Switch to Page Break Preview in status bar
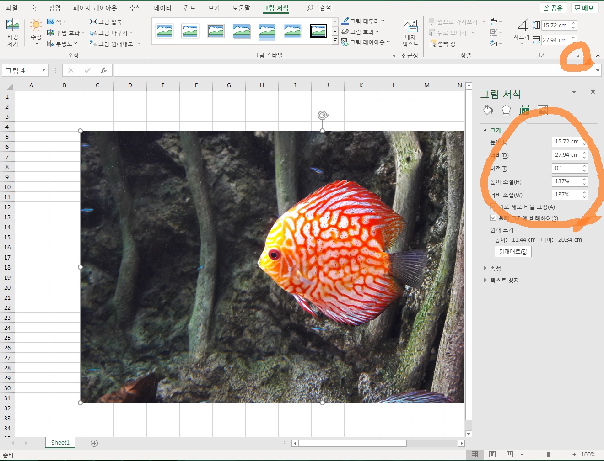 click(510, 455)
